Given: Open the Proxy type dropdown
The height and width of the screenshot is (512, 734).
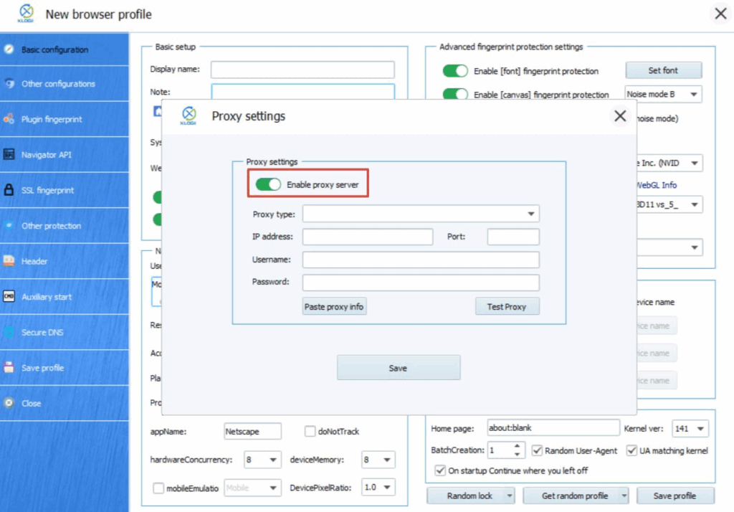Looking at the screenshot, I should [531, 213].
